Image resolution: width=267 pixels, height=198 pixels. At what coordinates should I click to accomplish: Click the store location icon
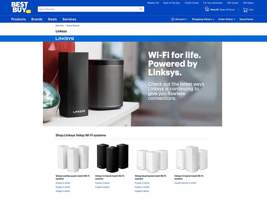207,9
